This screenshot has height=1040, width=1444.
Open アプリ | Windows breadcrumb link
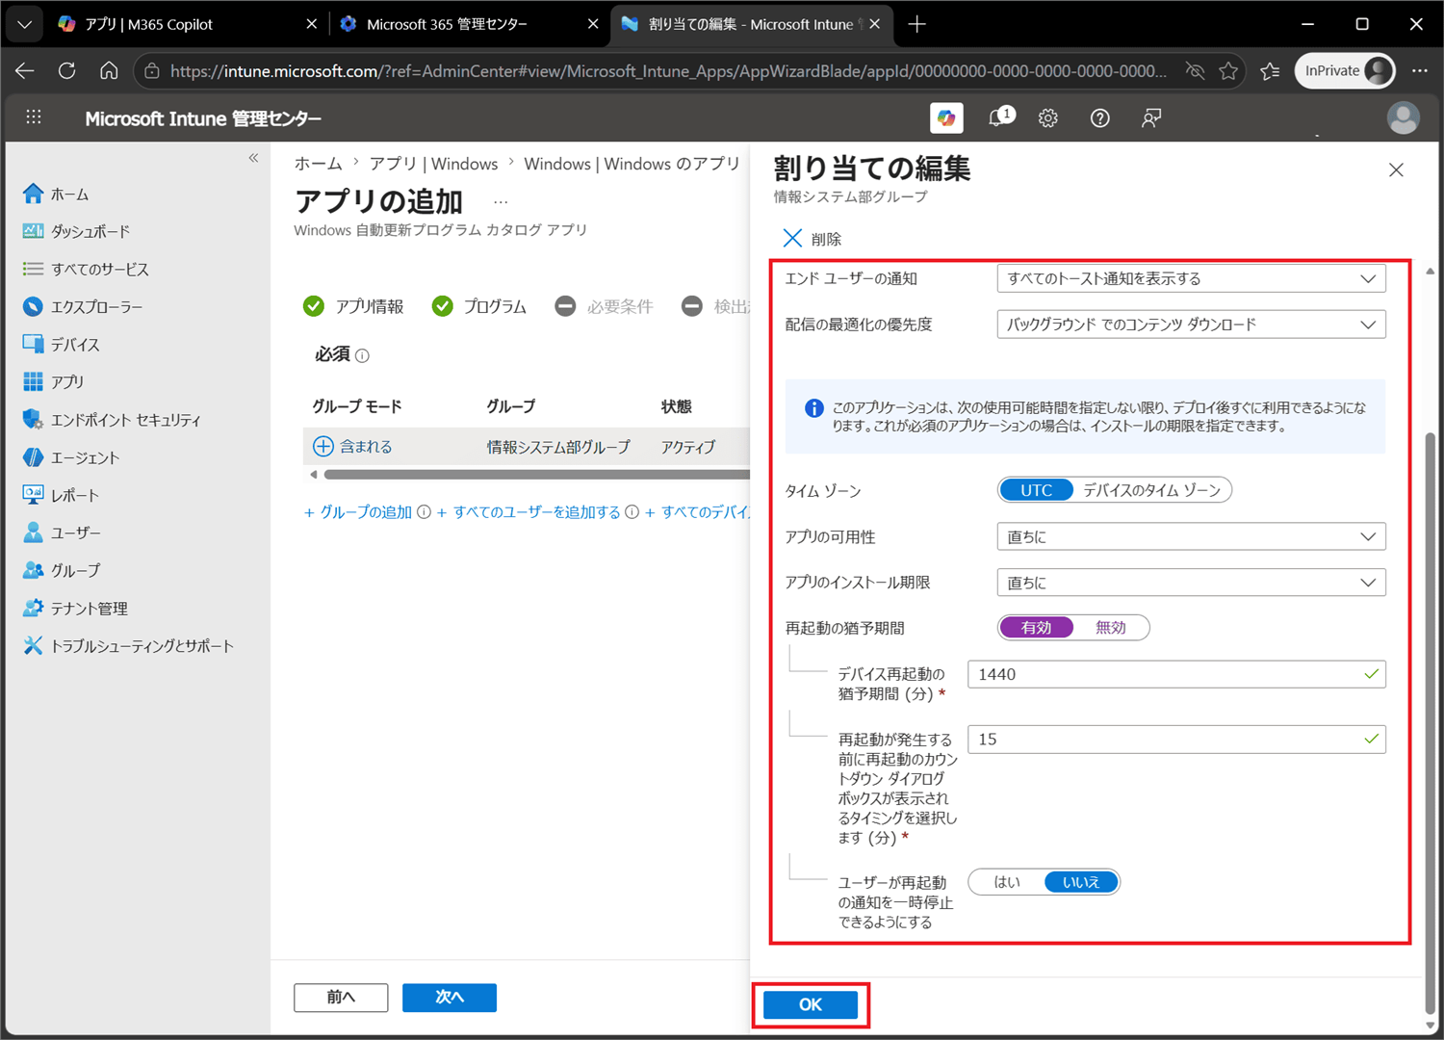tap(433, 164)
